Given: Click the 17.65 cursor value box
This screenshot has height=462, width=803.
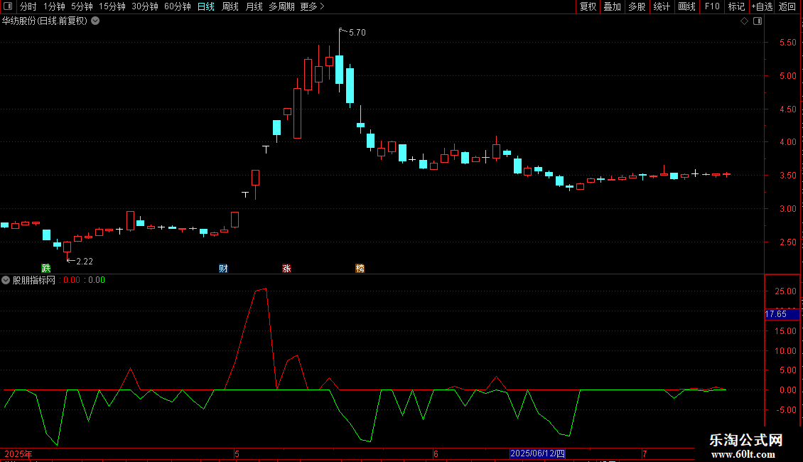Looking at the screenshot, I should pyautogui.click(x=782, y=314).
